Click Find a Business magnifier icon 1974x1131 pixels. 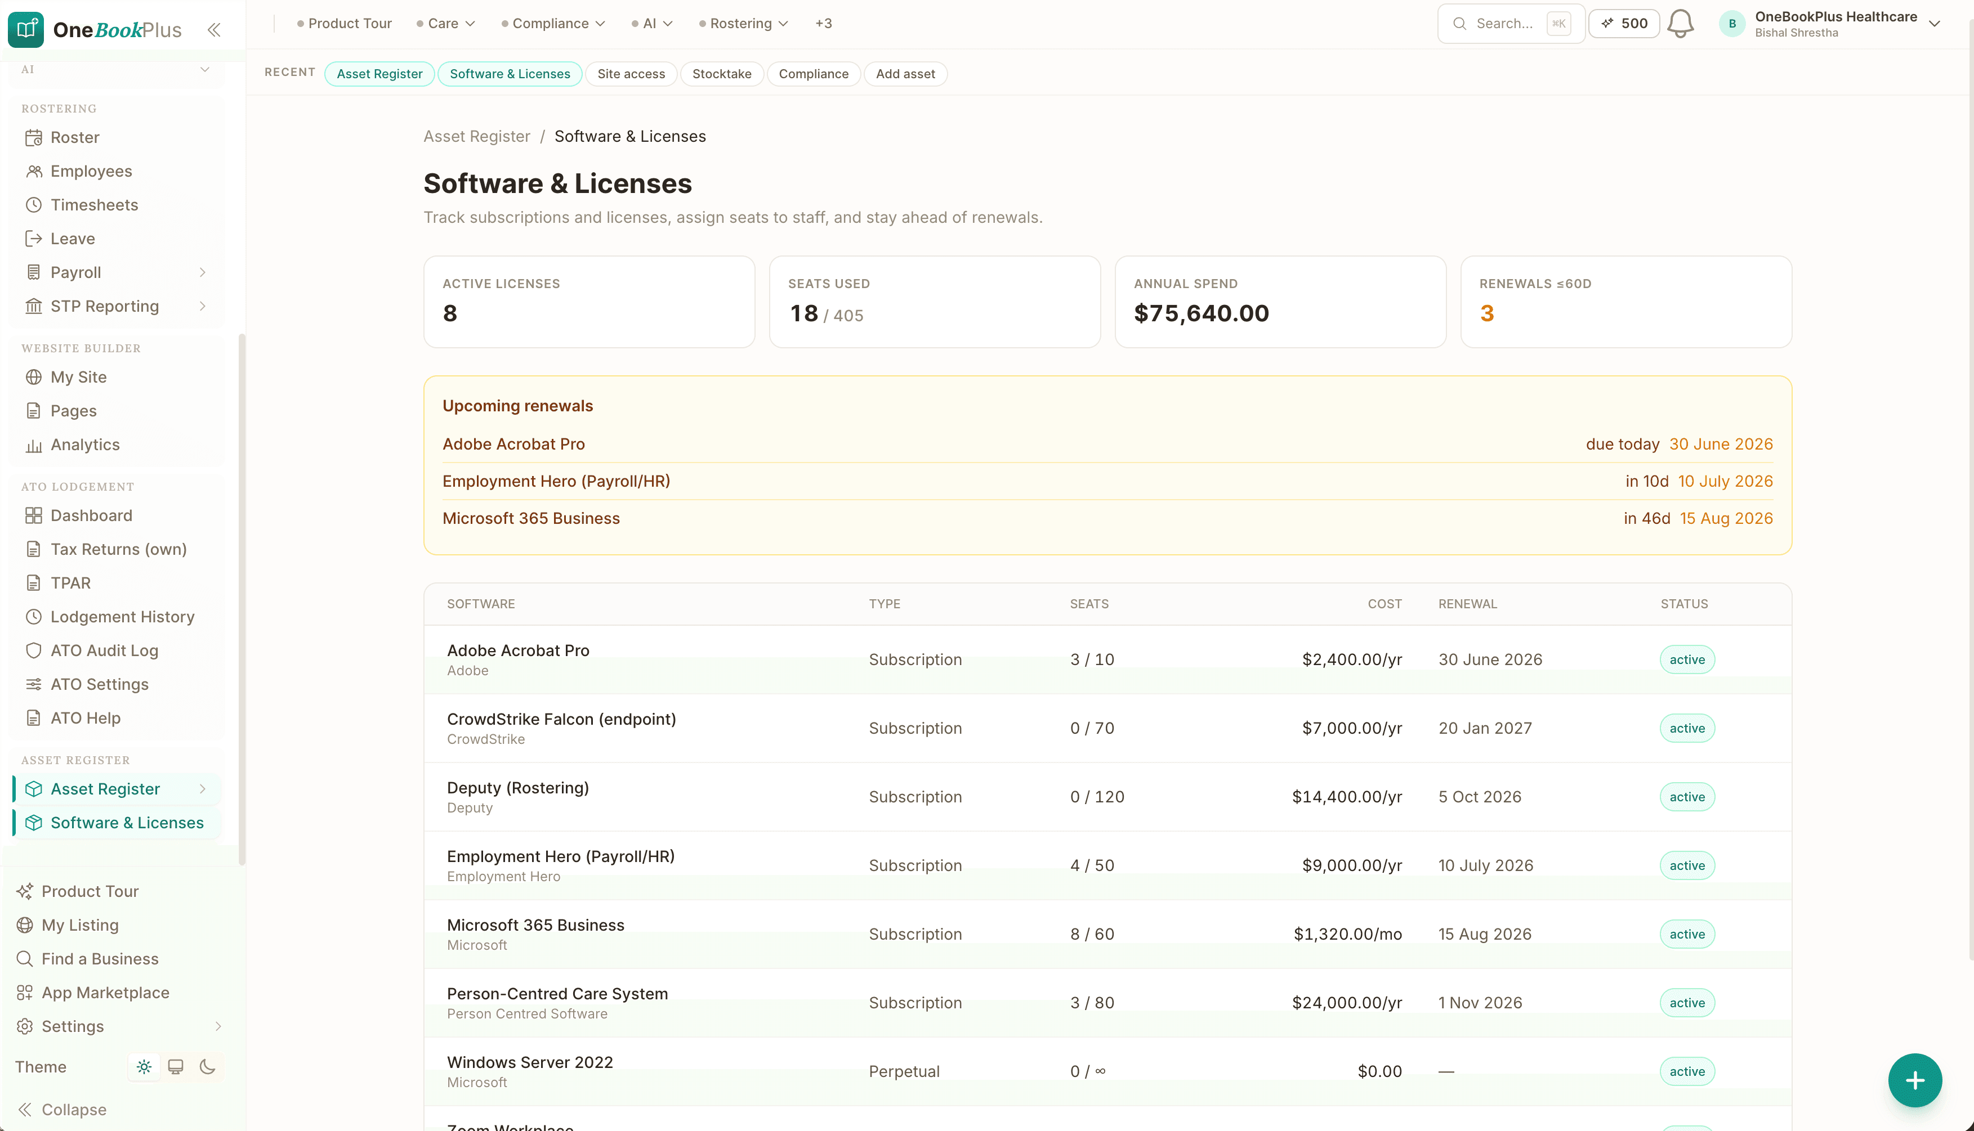25,959
